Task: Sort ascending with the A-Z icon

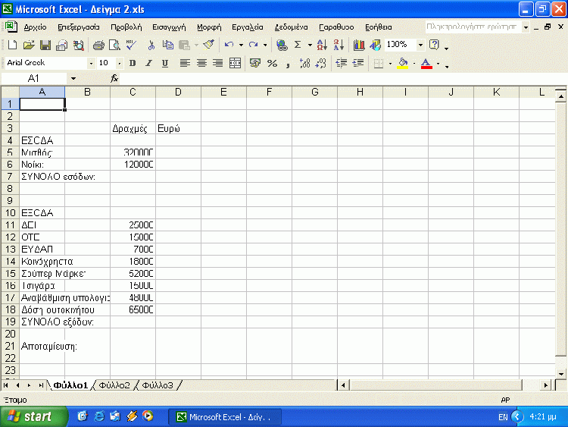Action: click(x=322, y=45)
